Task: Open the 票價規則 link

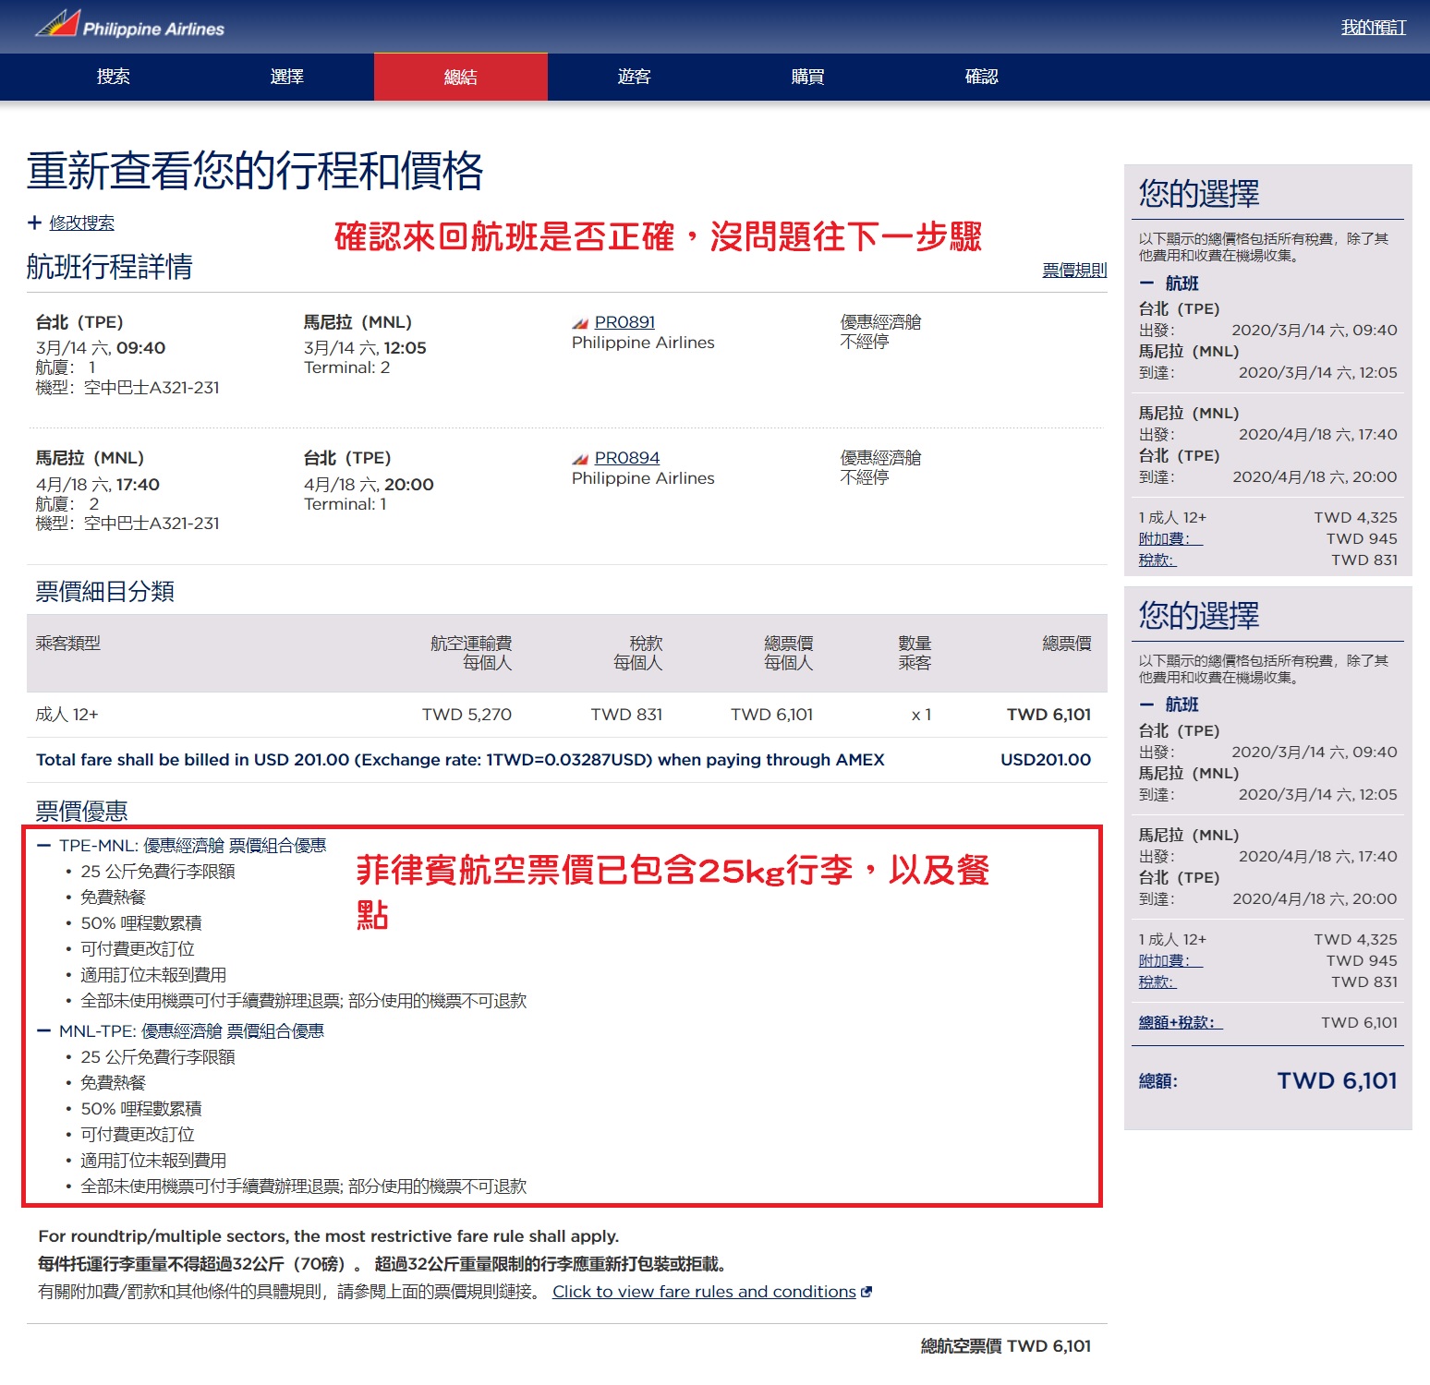Action: 1073,270
